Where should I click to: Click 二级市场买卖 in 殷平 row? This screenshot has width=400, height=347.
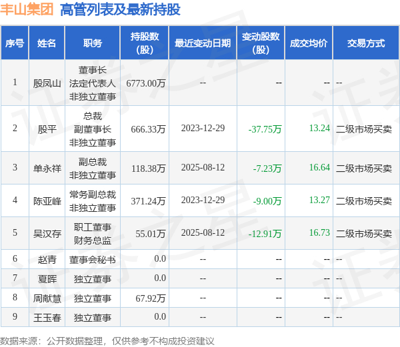pyautogui.click(x=364, y=129)
